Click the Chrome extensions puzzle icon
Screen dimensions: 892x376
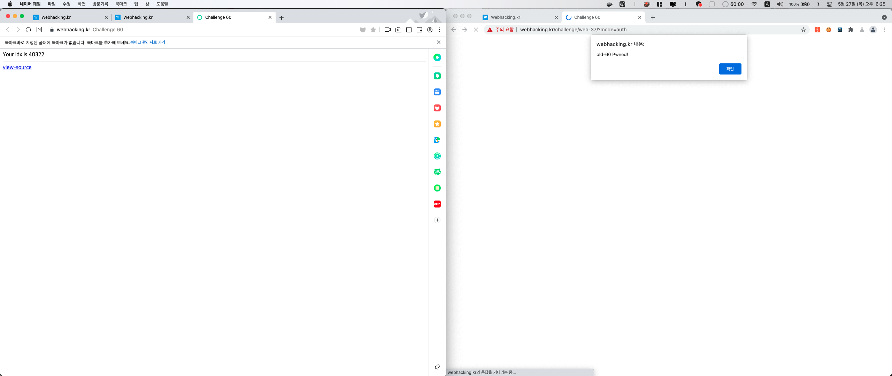851,30
